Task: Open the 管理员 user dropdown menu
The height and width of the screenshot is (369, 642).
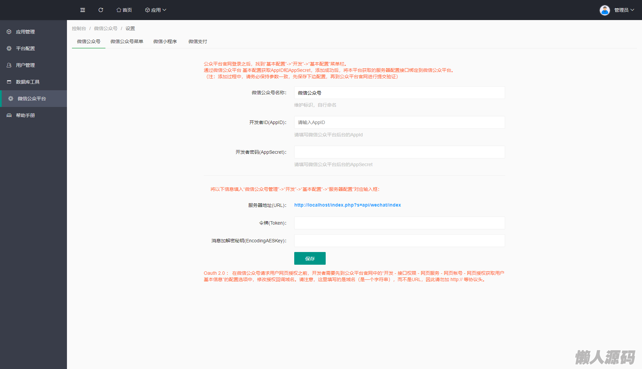Action: (x=624, y=10)
